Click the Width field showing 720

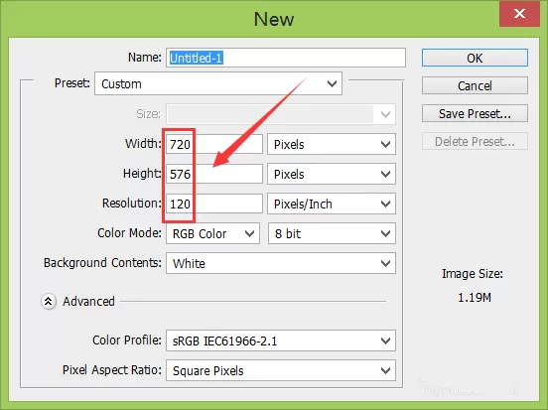pyautogui.click(x=213, y=144)
